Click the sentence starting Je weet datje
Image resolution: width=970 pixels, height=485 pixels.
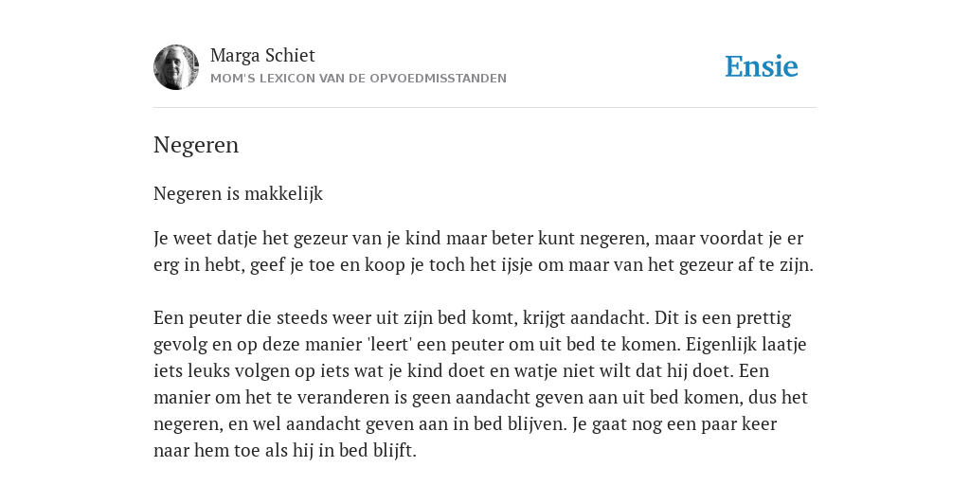click(x=483, y=252)
